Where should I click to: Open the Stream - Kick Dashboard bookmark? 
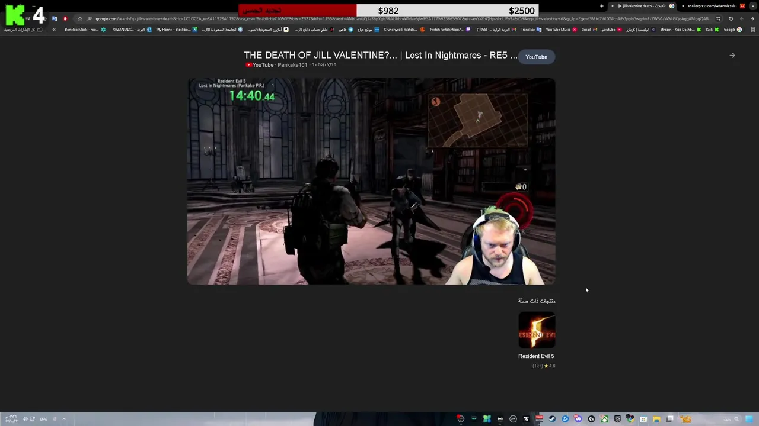681,30
